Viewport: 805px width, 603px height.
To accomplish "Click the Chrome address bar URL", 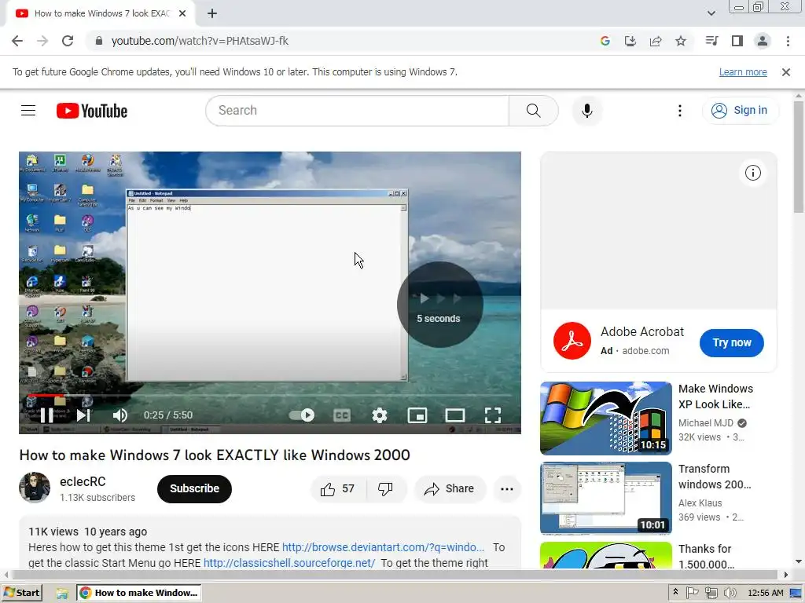I will [200, 41].
